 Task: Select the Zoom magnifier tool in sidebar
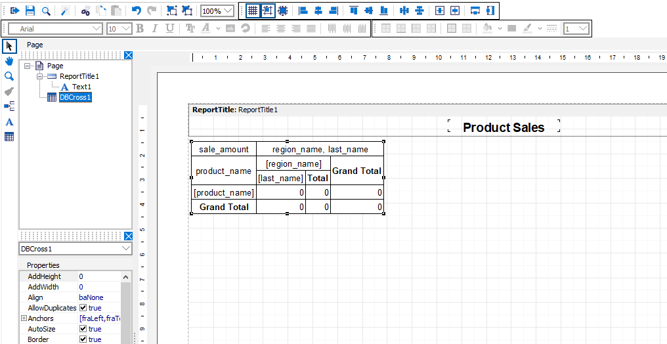9,76
